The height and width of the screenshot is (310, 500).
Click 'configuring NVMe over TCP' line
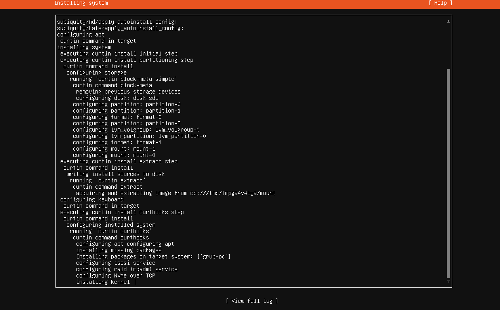tap(116, 276)
